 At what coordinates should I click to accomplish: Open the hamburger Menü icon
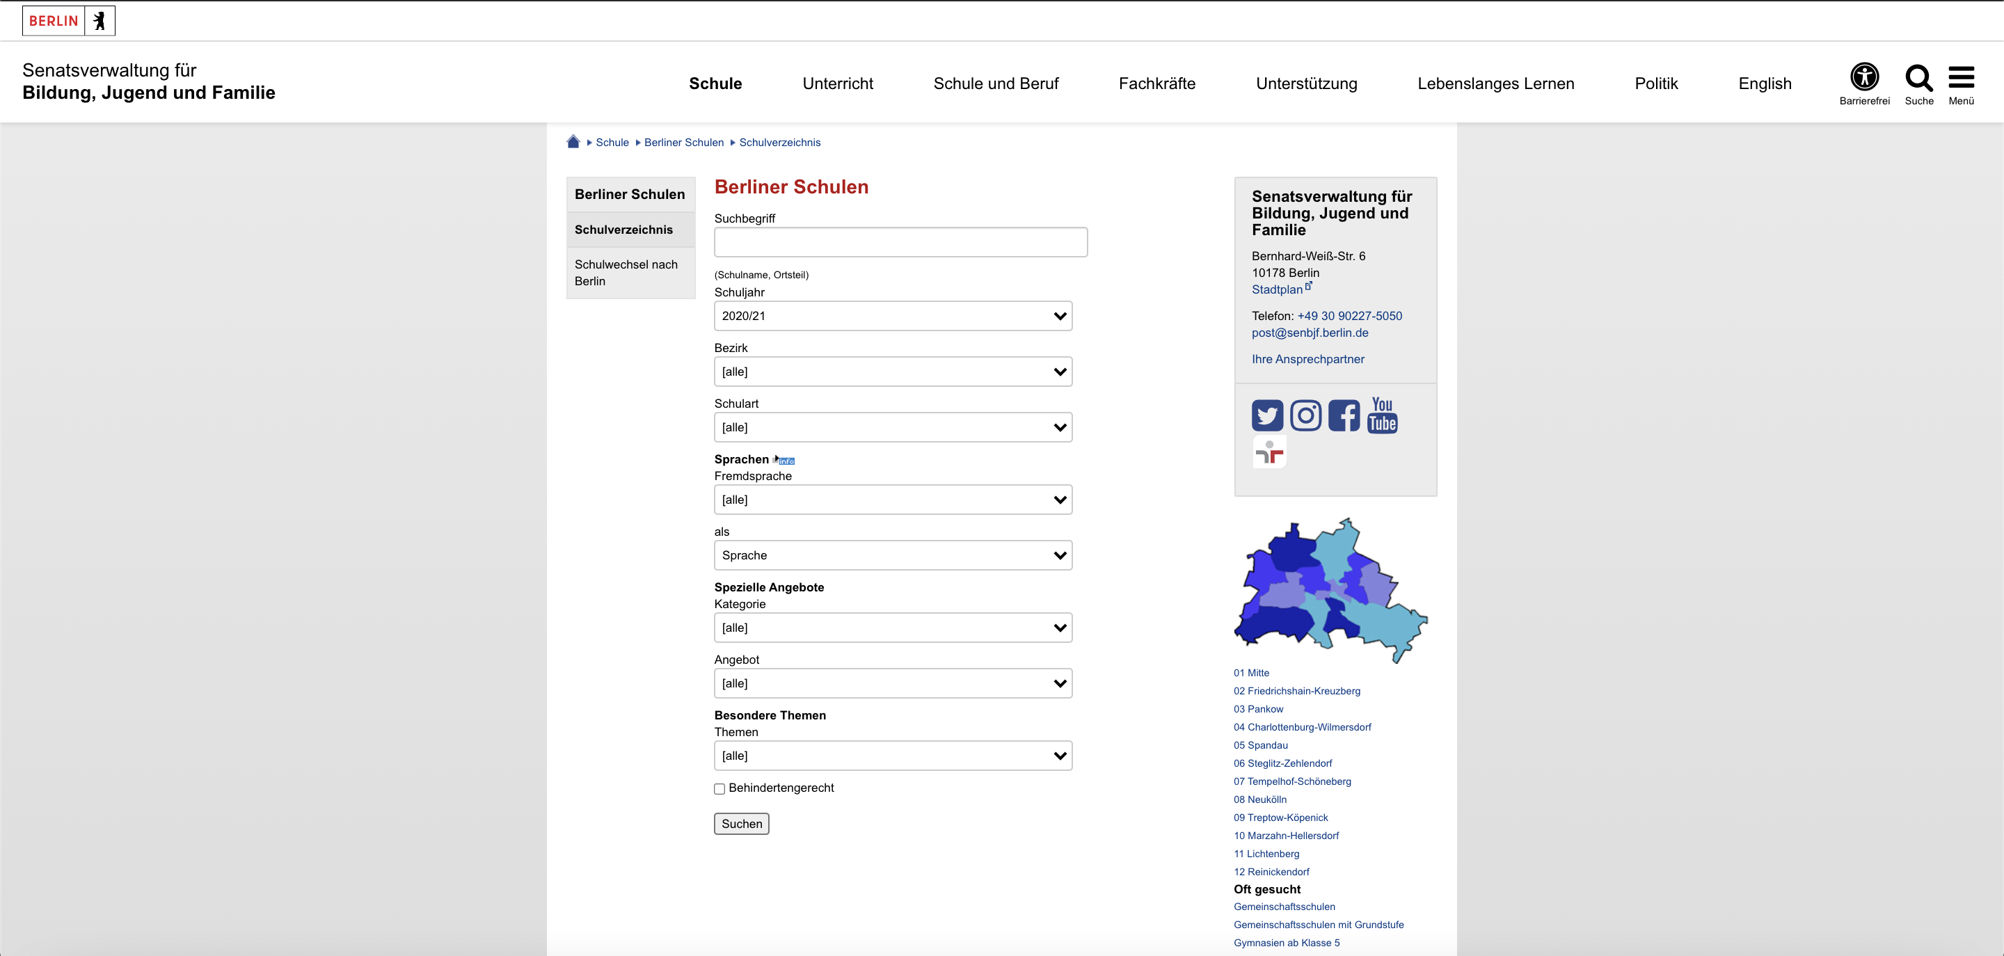1960,77
